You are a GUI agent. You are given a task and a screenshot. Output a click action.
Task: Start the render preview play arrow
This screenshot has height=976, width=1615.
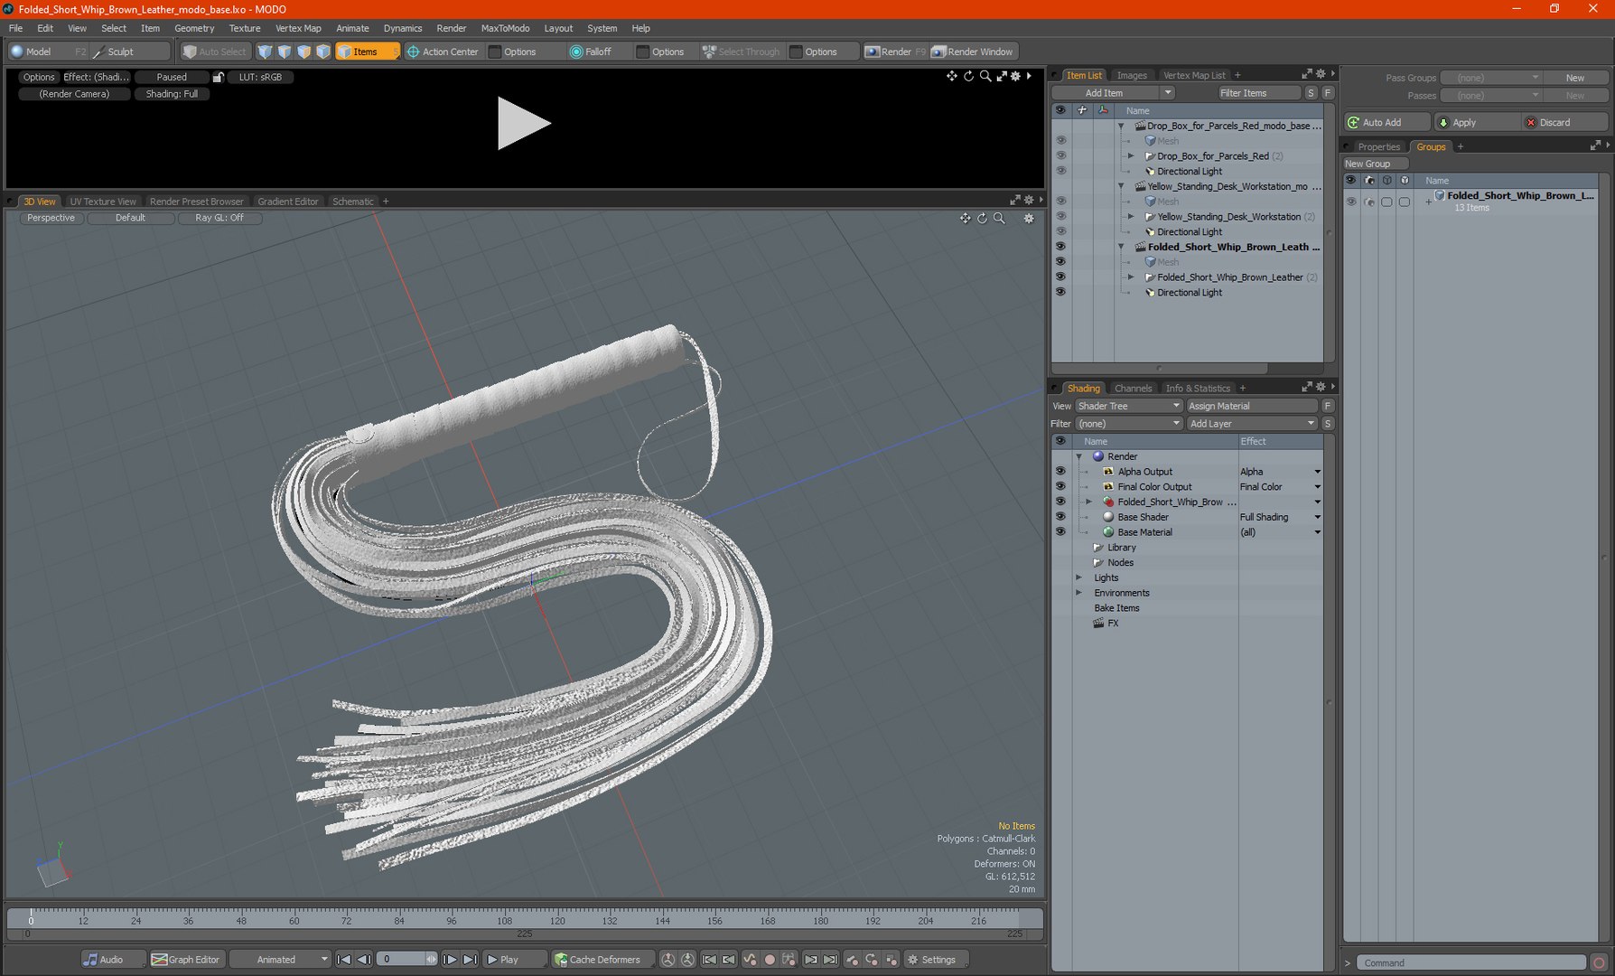click(x=523, y=123)
